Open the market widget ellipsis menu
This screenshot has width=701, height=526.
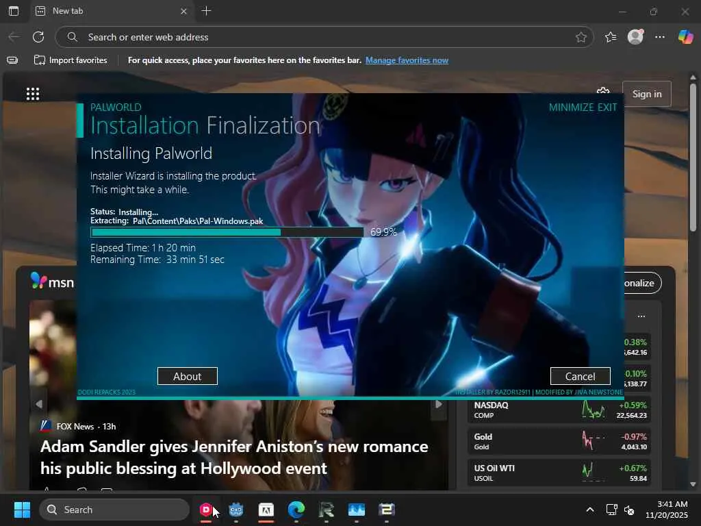tap(641, 316)
